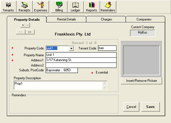171x123 pixels.
Task: Click the Suburb, PostCode field
Action: pyautogui.click(x=62, y=70)
